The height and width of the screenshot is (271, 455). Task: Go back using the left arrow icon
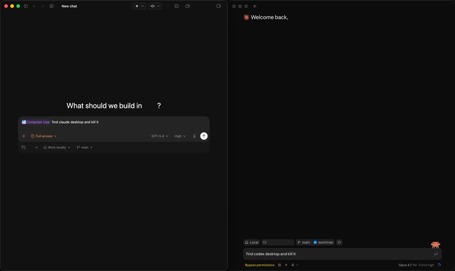(34, 6)
